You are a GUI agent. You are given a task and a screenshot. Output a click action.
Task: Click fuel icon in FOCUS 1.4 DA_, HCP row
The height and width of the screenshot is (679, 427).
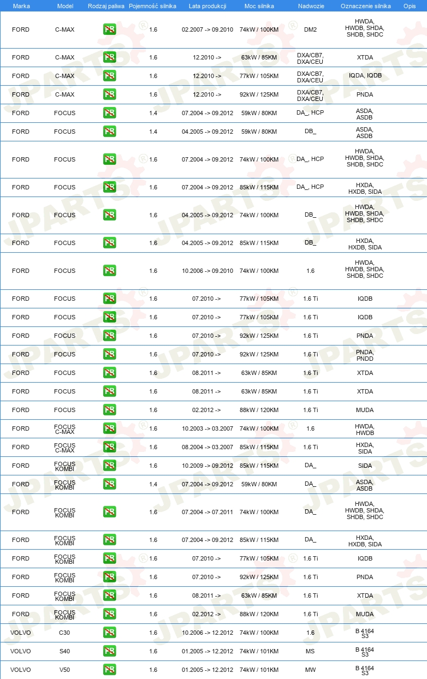(x=109, y=113)
